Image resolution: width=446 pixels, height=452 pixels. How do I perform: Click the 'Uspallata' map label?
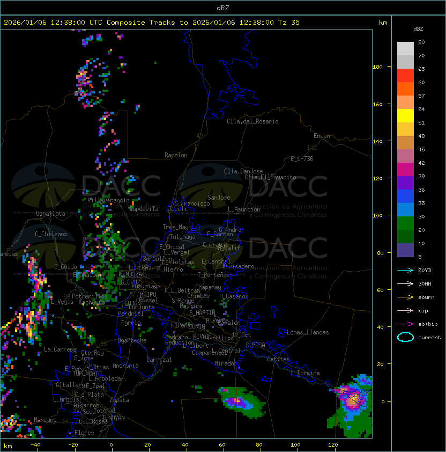coord(50,214)
